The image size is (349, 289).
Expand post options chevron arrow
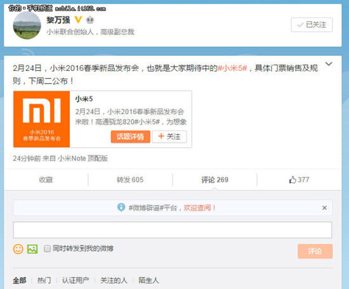click(x=329, y=64)
